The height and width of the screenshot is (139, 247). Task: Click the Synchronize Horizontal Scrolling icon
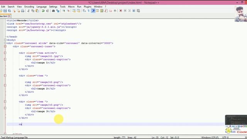point(78,11)
